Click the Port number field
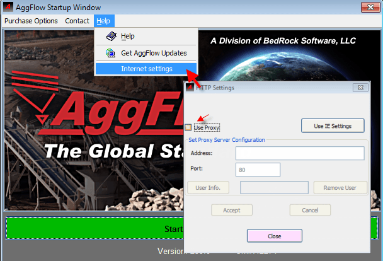 point(258,170)
